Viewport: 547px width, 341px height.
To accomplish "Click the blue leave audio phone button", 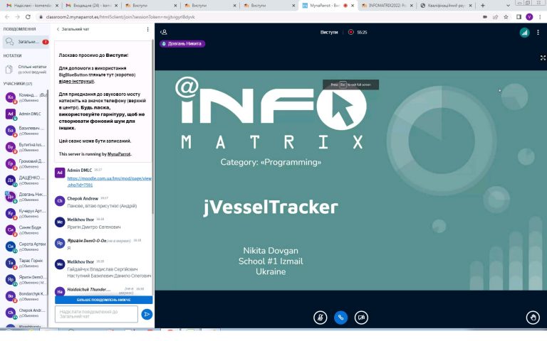I will (341, 318).
